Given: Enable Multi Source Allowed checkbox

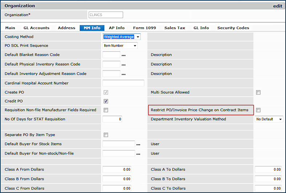Looking at the screenshot, I should pyautogui.click(x=258, y=93).
